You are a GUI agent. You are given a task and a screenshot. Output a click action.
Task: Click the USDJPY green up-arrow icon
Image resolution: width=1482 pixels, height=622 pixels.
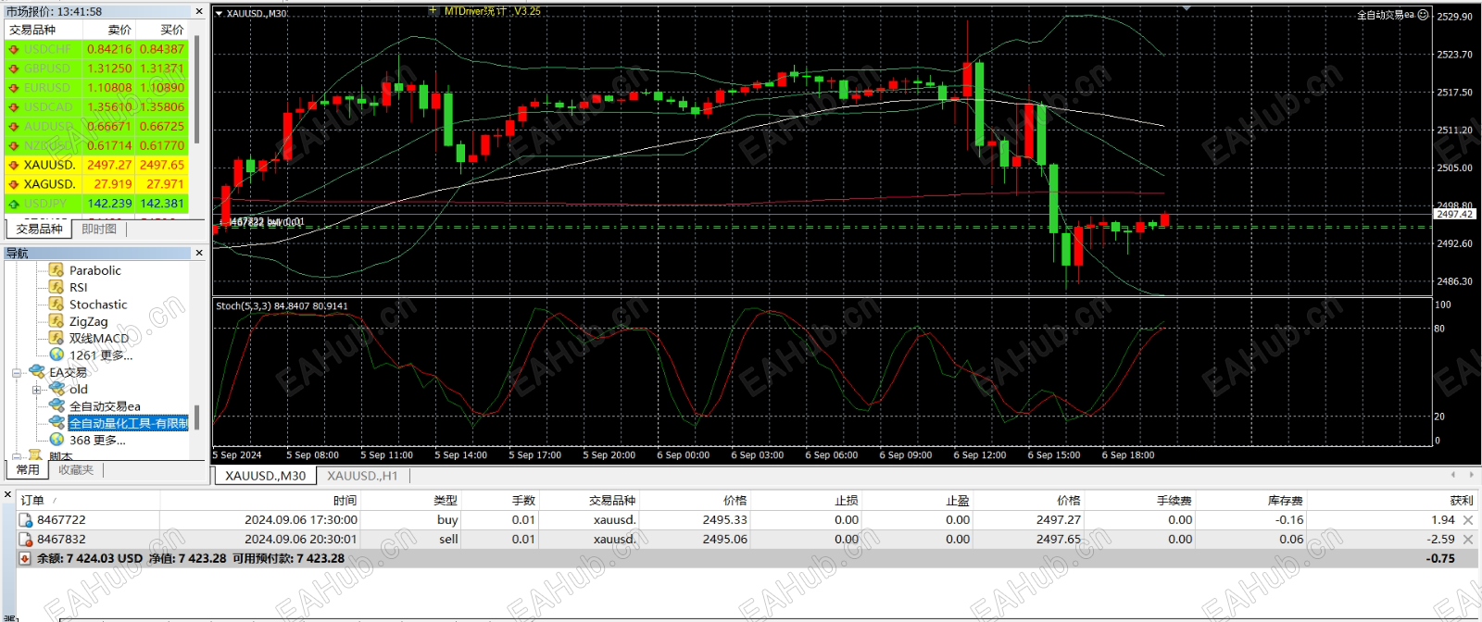tap(14, 204)
